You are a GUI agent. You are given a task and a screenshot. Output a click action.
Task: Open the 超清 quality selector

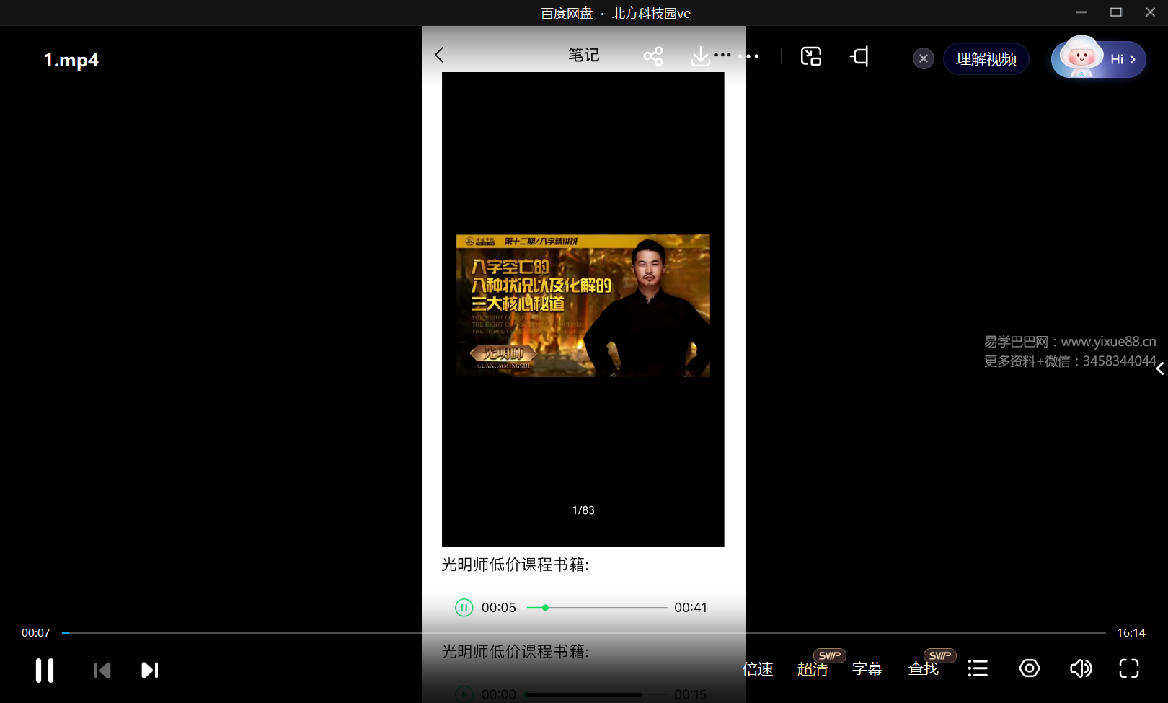(x=813, y=669)
